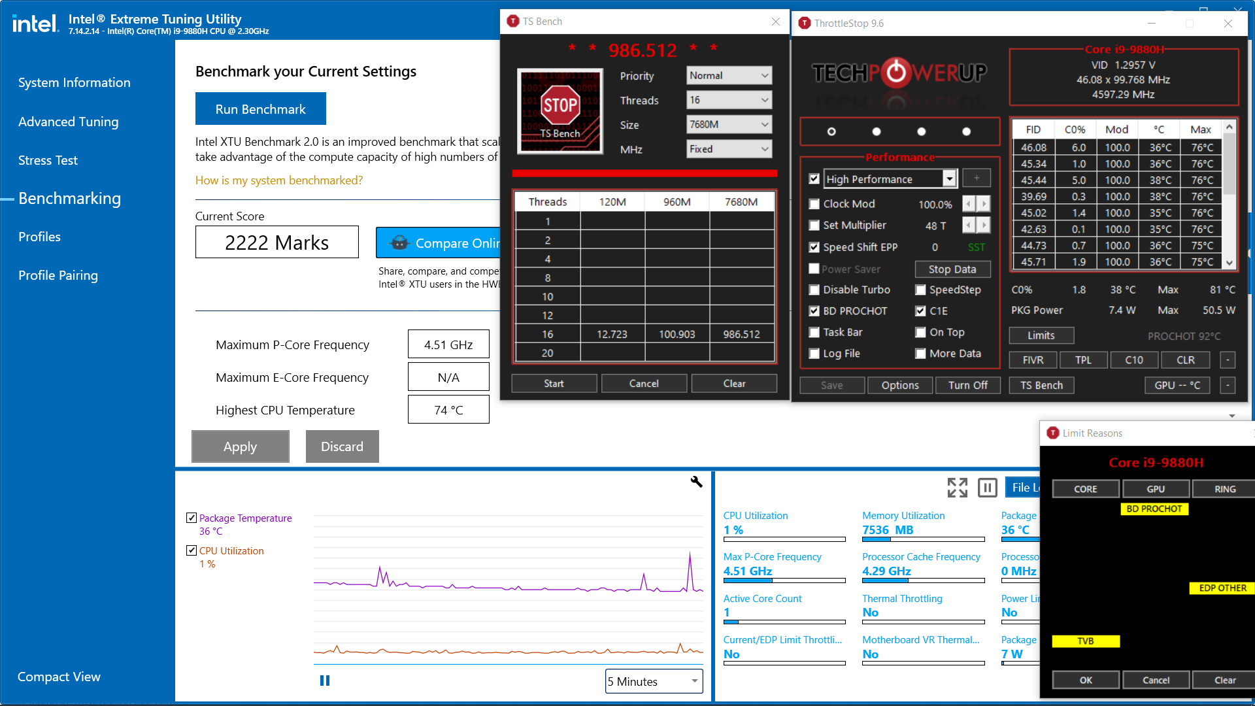The image size is (1255, 706).
Task: Click the Set Multiplier increase arrow
Action: (x=983, y=226)
